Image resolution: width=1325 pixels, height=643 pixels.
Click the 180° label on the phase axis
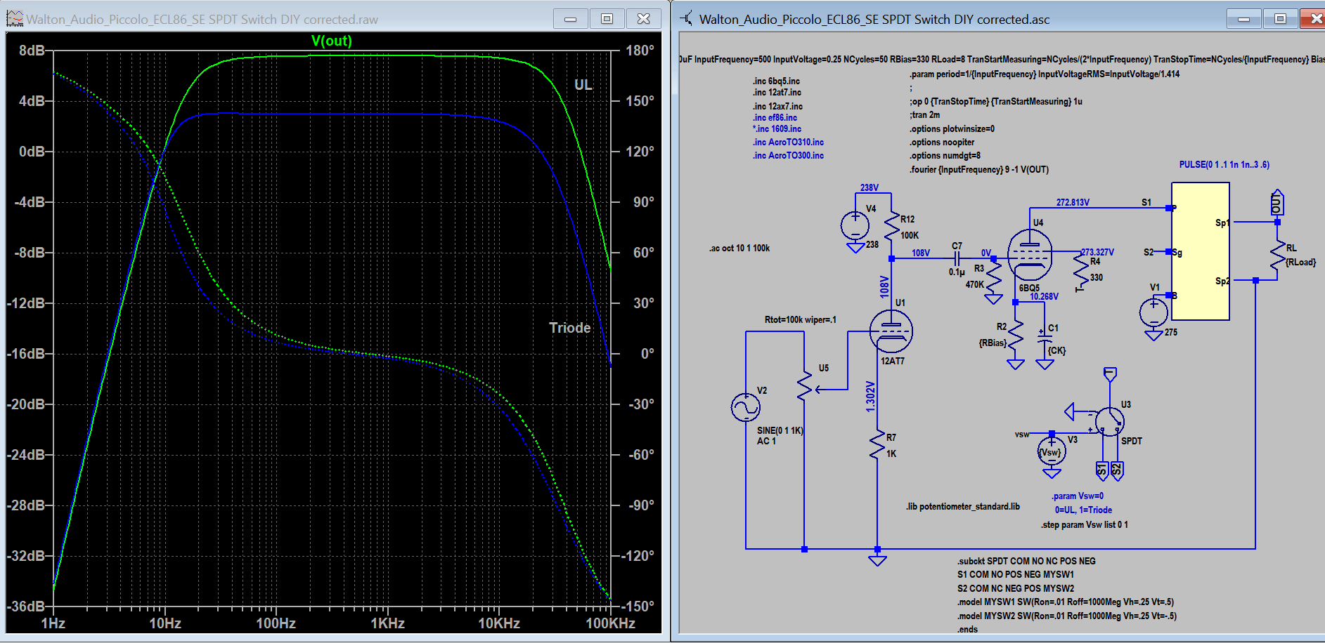(x=640, y=51)
